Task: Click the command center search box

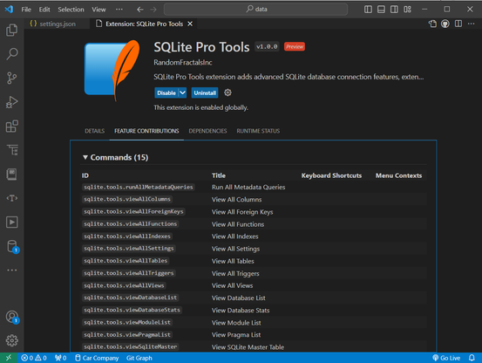Action: pyautogui.click(x=255, y=10)
